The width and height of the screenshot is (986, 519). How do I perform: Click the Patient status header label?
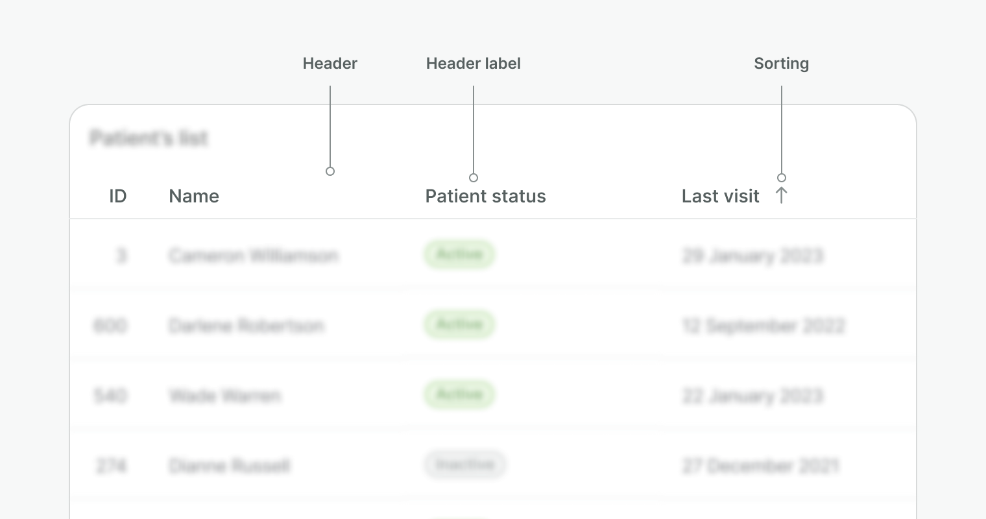485,196
